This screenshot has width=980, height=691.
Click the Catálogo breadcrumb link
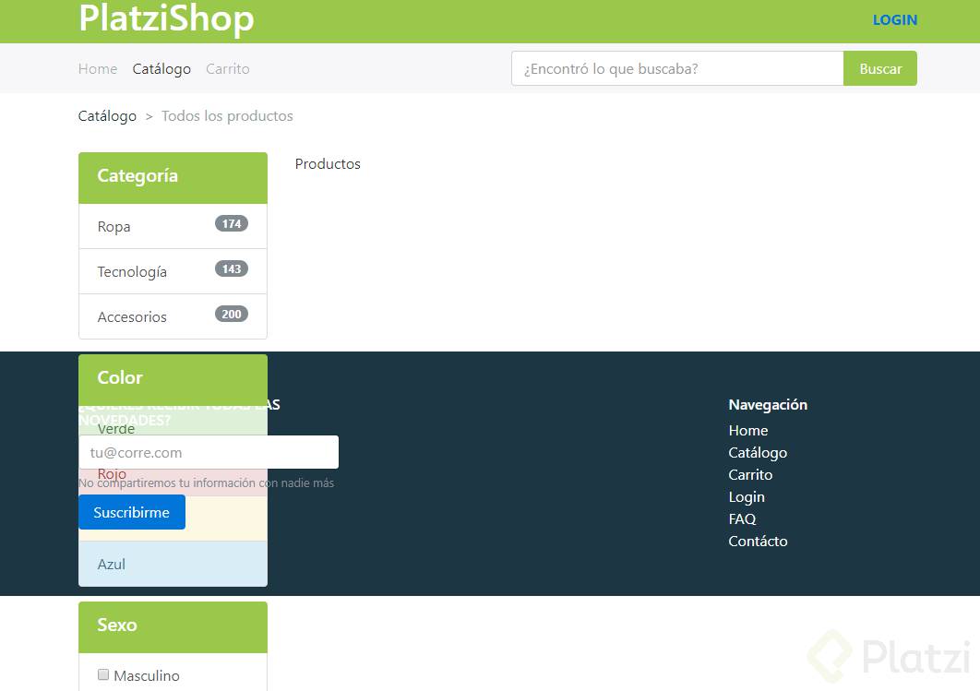(107, 116)
